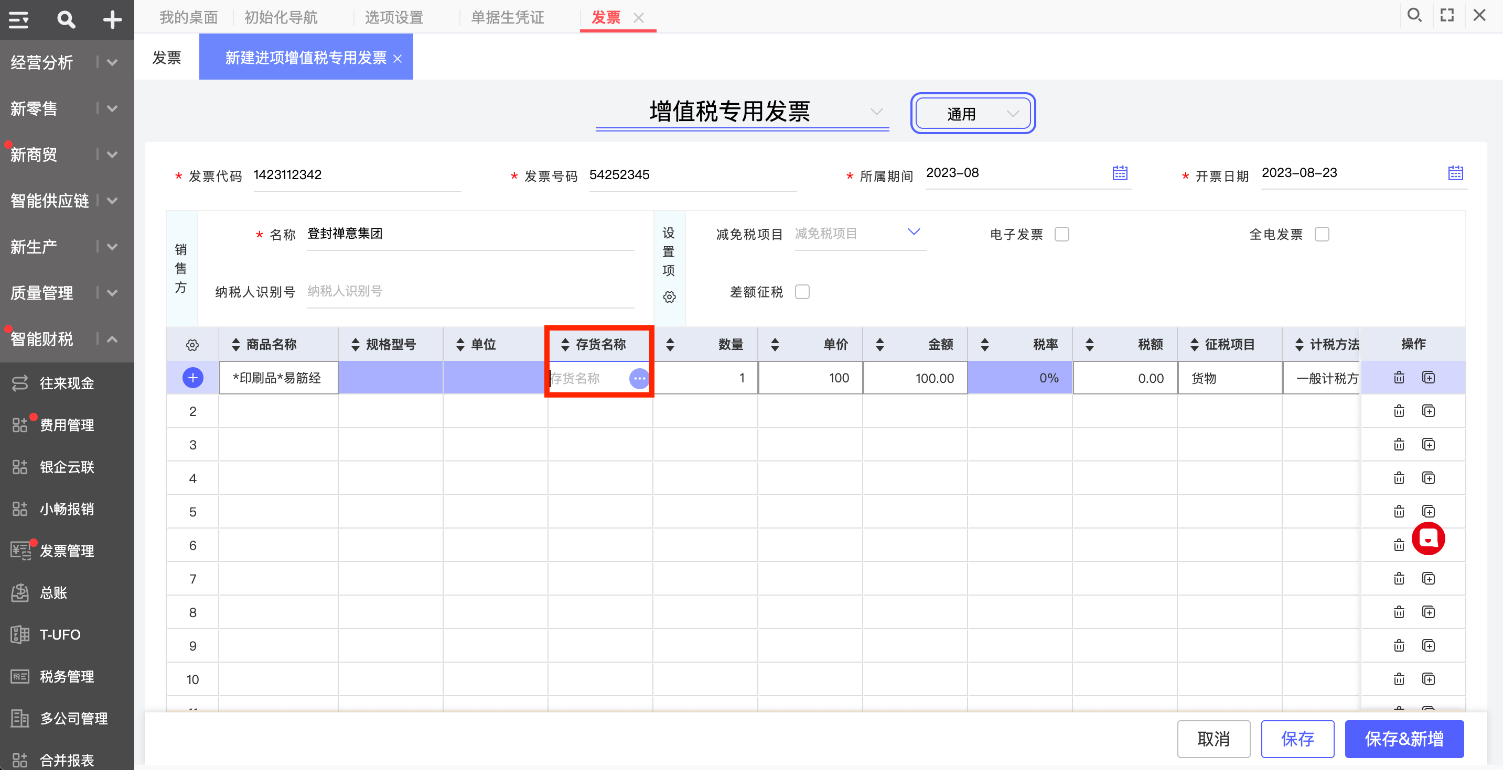Switch to the 单据生凭证 tab
Viewport: 1503px width, 770px height.
click(507, 17)
